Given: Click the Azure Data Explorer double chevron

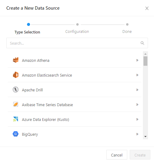Looking at the screenshot, I should pos(137,119).
